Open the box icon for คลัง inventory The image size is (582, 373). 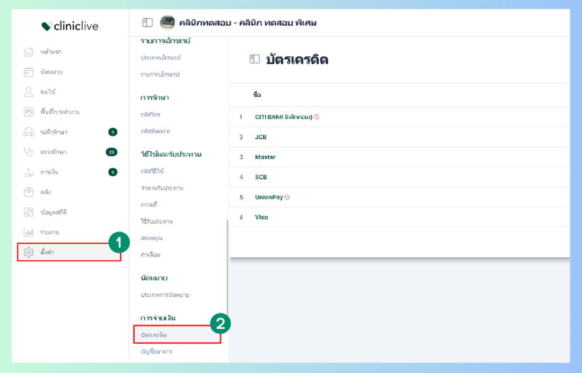(28, 192)
